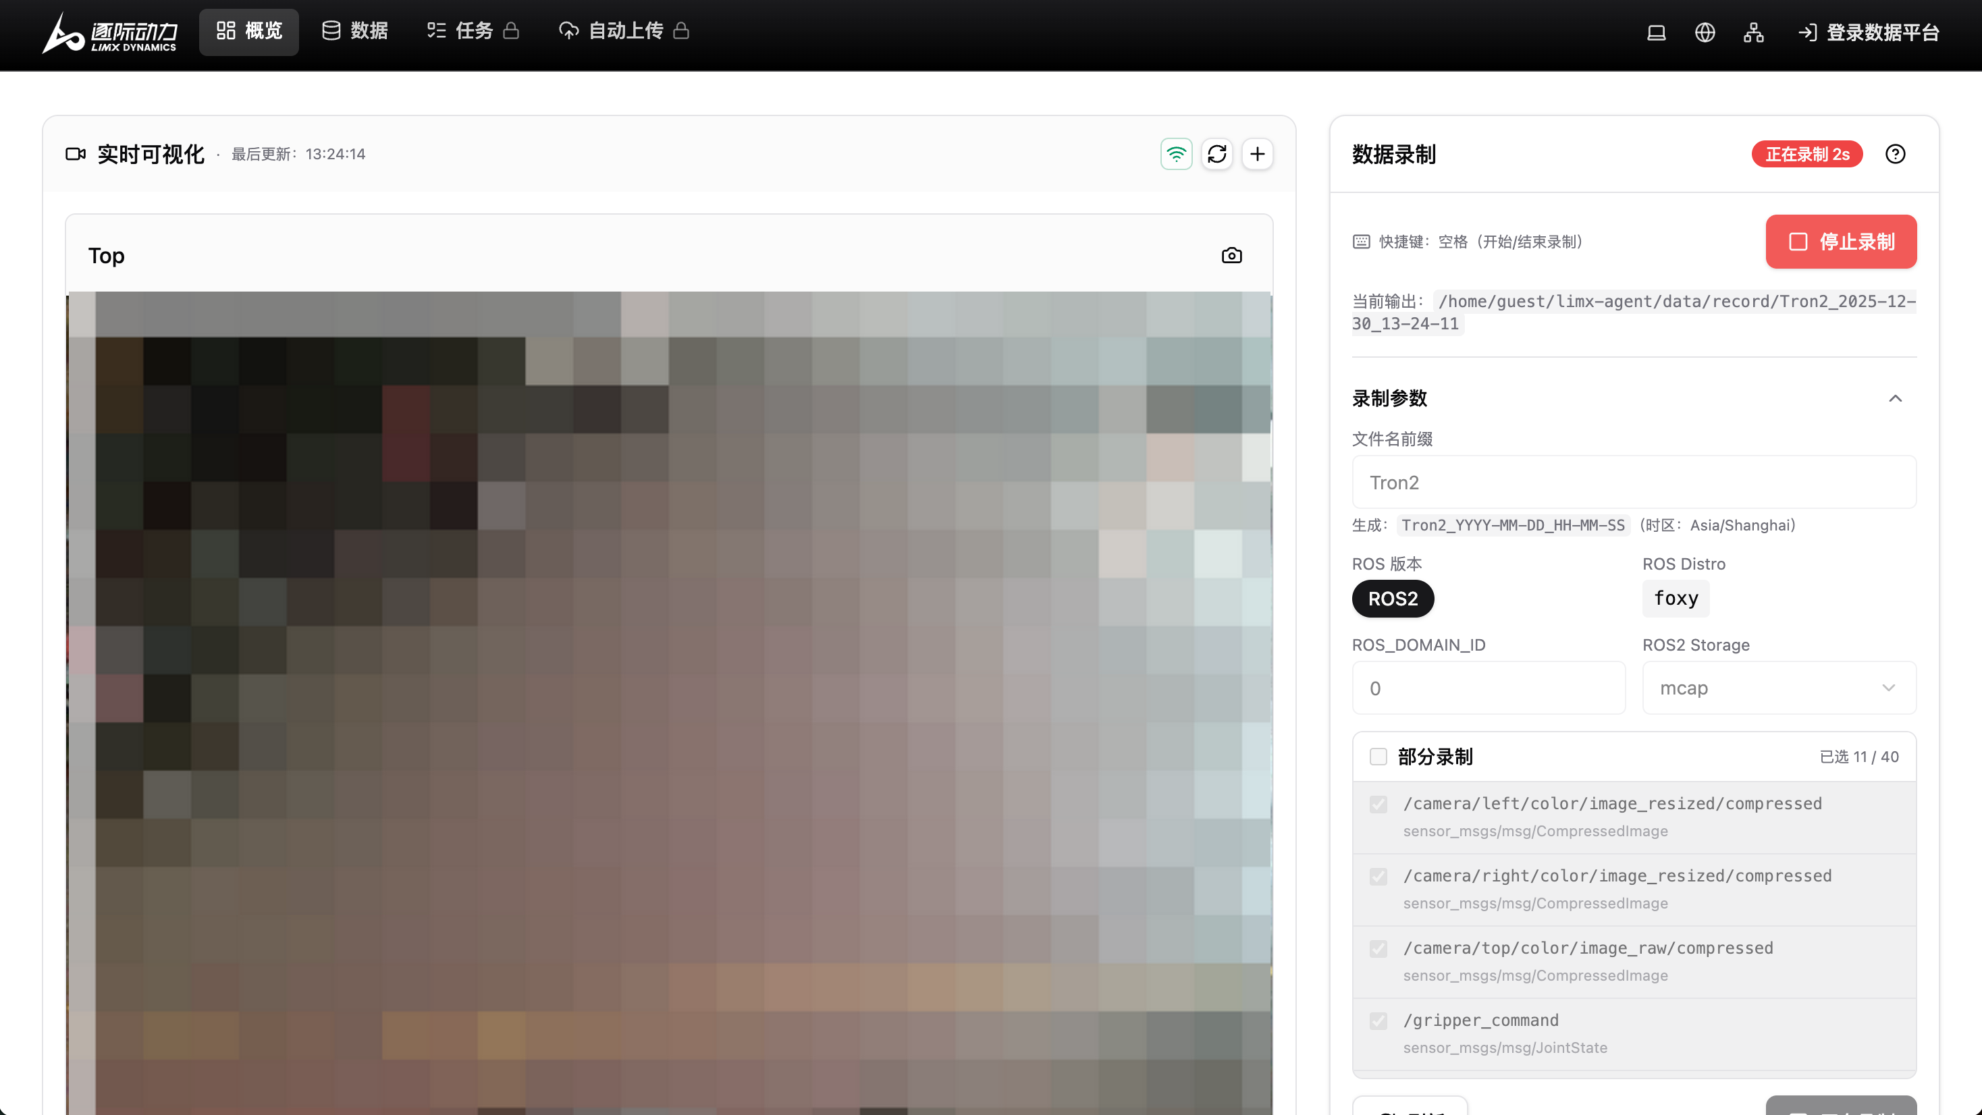Toggle /camera/left/color/image_resized/compressed topic checkbox
The width and height of the screenshot is (1982, 1115).
coord(1378,805)
